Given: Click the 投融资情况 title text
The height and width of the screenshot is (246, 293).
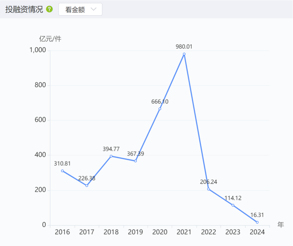Looking at the screenshot, I should click(x=24, y=9).
